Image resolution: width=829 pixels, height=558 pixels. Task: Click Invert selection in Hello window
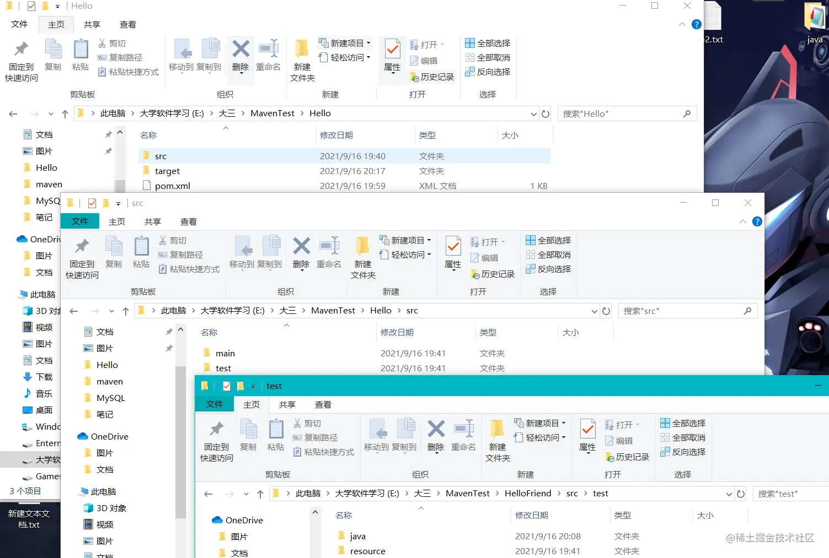pos(488,72)
